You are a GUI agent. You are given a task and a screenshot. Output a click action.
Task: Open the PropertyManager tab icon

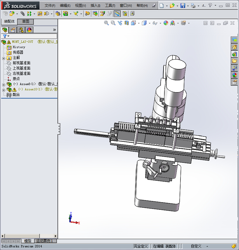(x=13, y=30)
